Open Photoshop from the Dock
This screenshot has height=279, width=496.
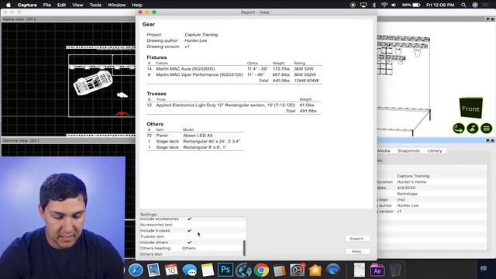pyautogui.click(x=226, y=270)
